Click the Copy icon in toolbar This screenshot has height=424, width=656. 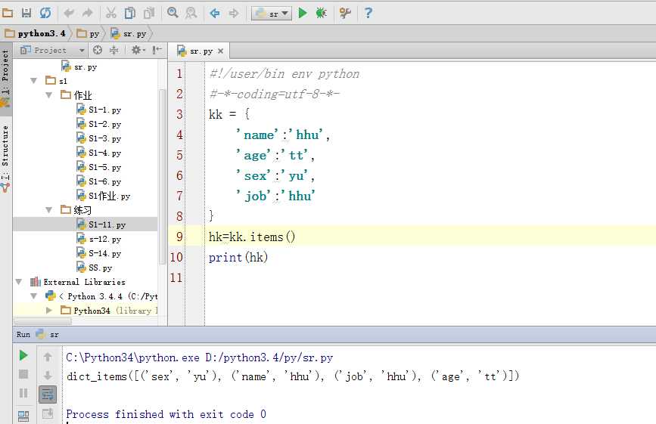pos(130,14)
